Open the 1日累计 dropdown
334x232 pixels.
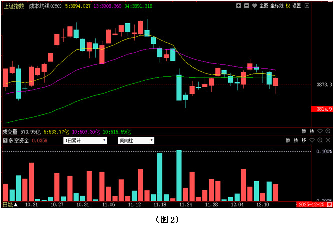[x=85, y=141]
